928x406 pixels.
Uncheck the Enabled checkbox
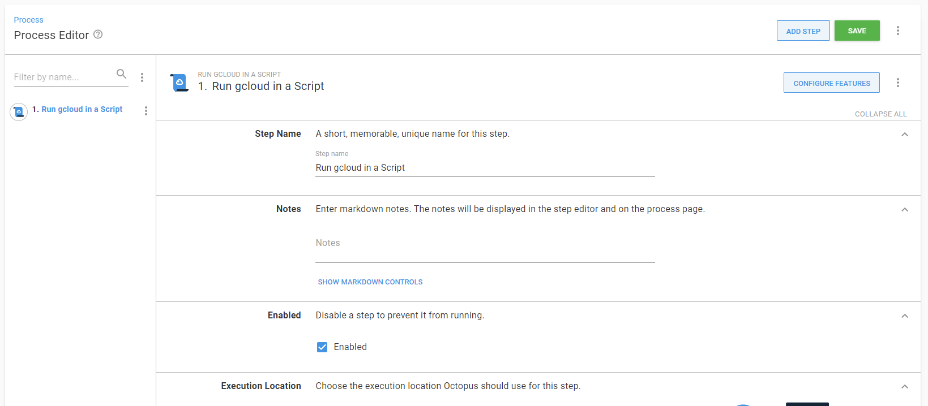[x=322, y=347]
